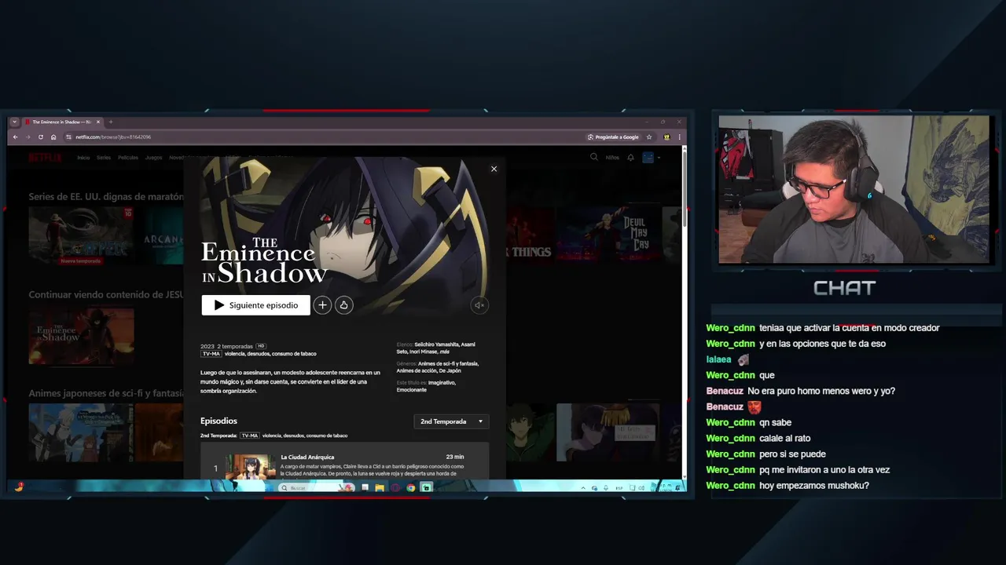
Task: Open the Imaginativo tag link
Action: pos(442,382)
